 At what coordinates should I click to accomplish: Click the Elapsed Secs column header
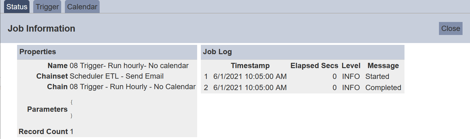point(314,66)
